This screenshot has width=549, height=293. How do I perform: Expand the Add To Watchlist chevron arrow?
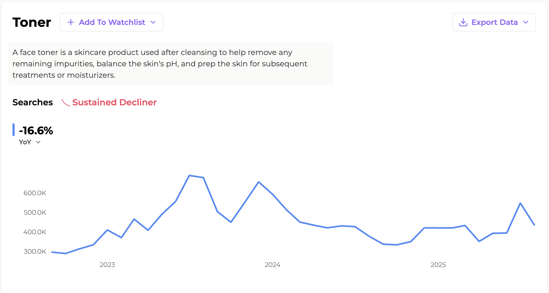click(x=153, y=22)
